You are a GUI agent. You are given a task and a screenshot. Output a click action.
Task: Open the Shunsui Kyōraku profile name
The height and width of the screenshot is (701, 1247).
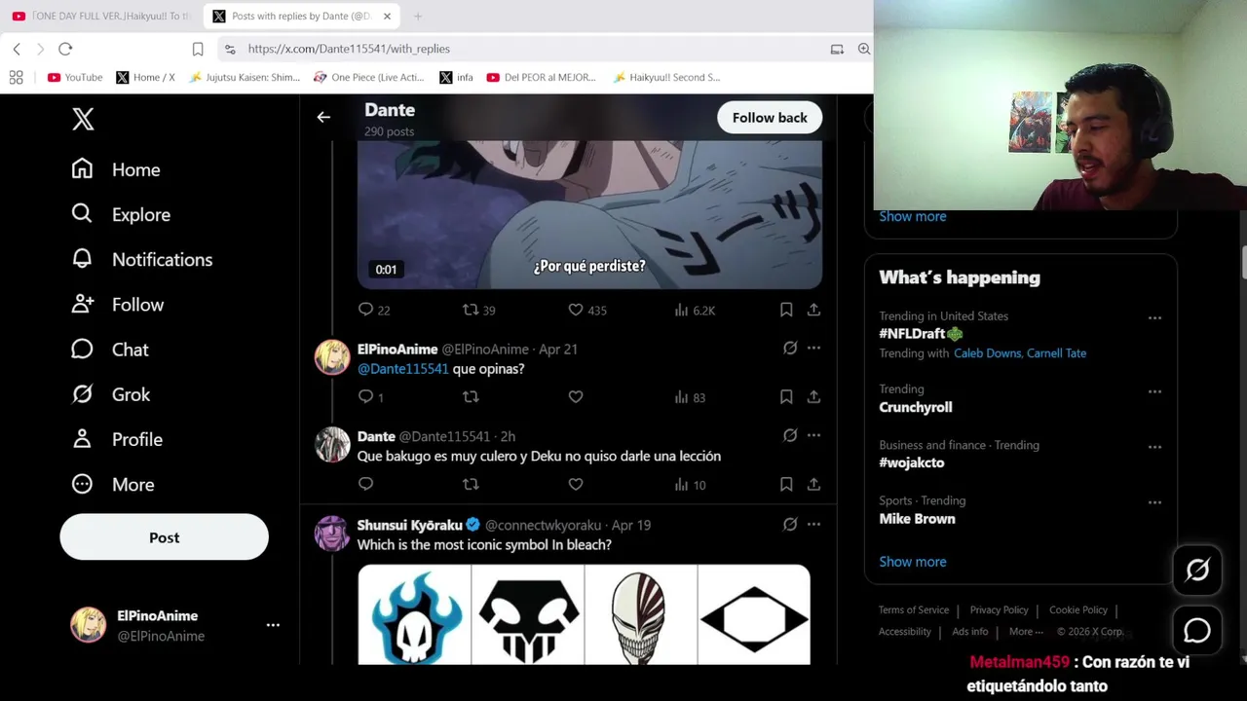[409, 525]
